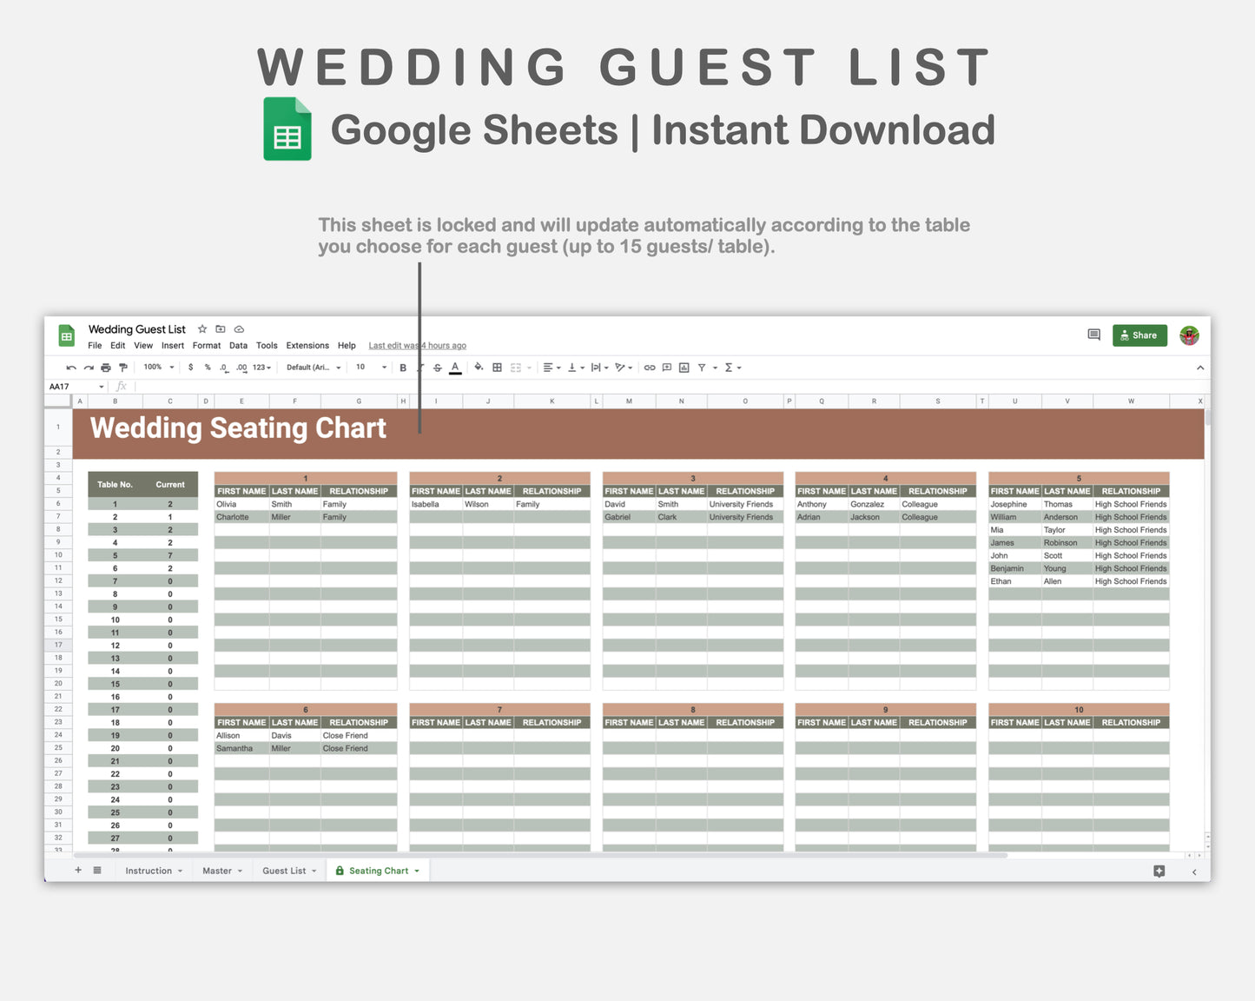The height and width of the screenshot is (1001, 1255).
Task: Click the Percent format icon
Action: tap(207, 367)
